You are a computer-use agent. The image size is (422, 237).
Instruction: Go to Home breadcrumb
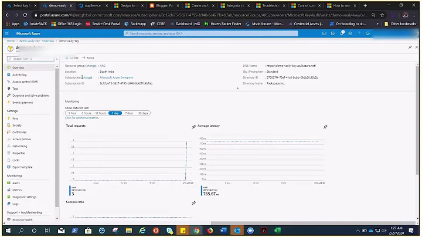coord(11,41)
